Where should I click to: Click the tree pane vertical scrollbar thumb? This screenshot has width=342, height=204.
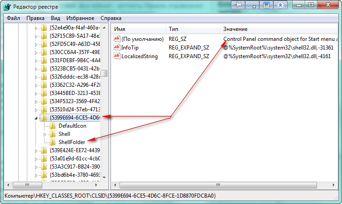104,73
